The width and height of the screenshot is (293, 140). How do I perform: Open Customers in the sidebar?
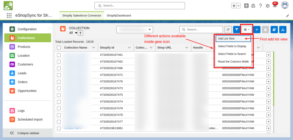click(28, 64)
